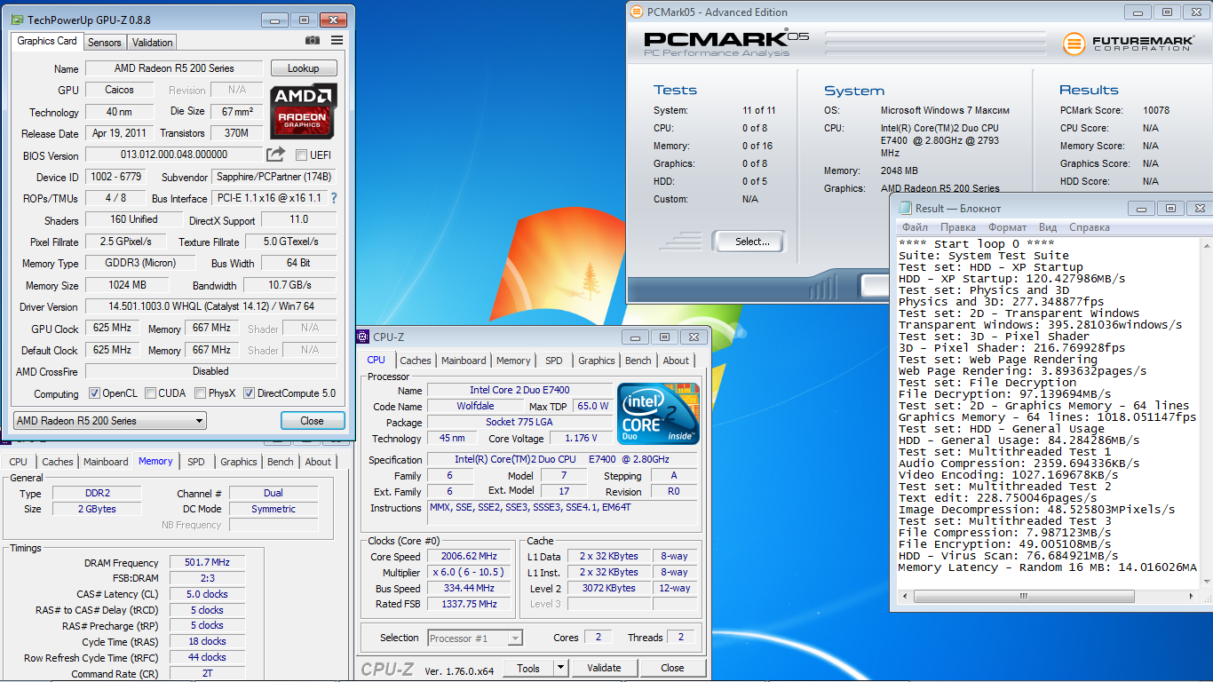Toggle the UEFI checkbox in GPU-Z
The image size is (1213, 682).
[301, 155]
